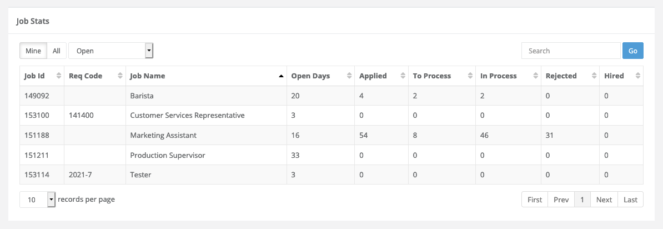This screenshot has width=663, height=229.
Task: Sort by Applied column arrows
Action: [403, 76]
